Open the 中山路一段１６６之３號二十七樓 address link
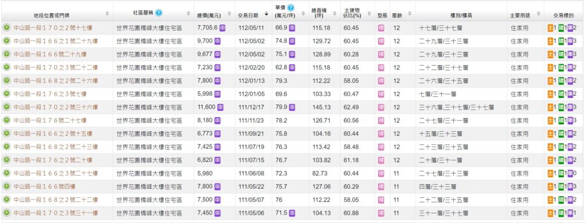Viewport: 586px width, 223px height. coord(56,173)
